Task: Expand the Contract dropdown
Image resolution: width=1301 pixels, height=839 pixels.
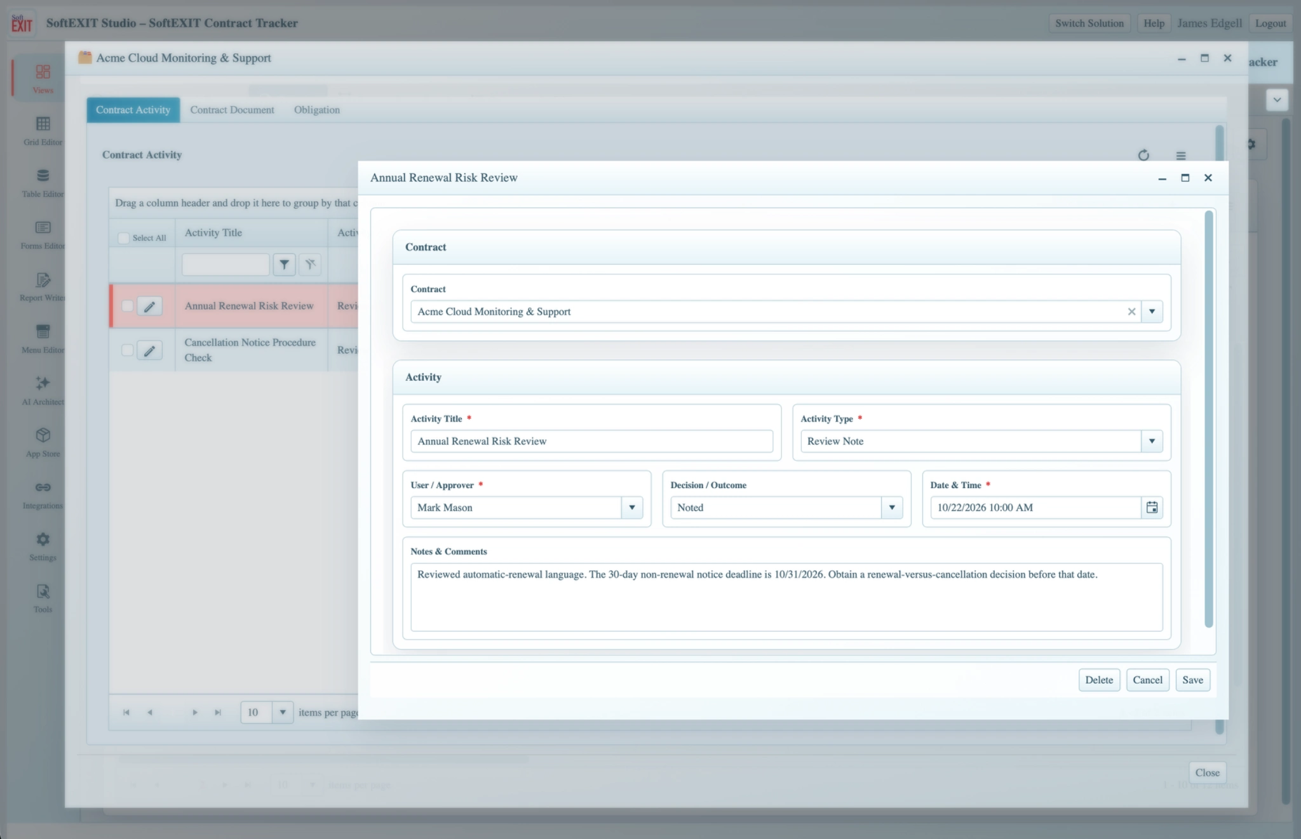Action: tap(1152, 312)
